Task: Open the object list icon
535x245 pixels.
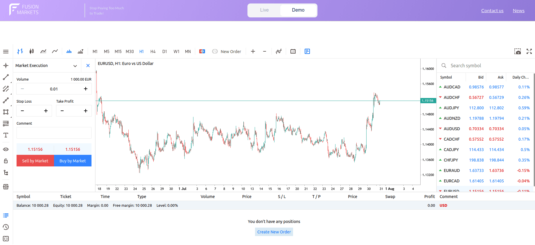Action: (x=6, y=187)
